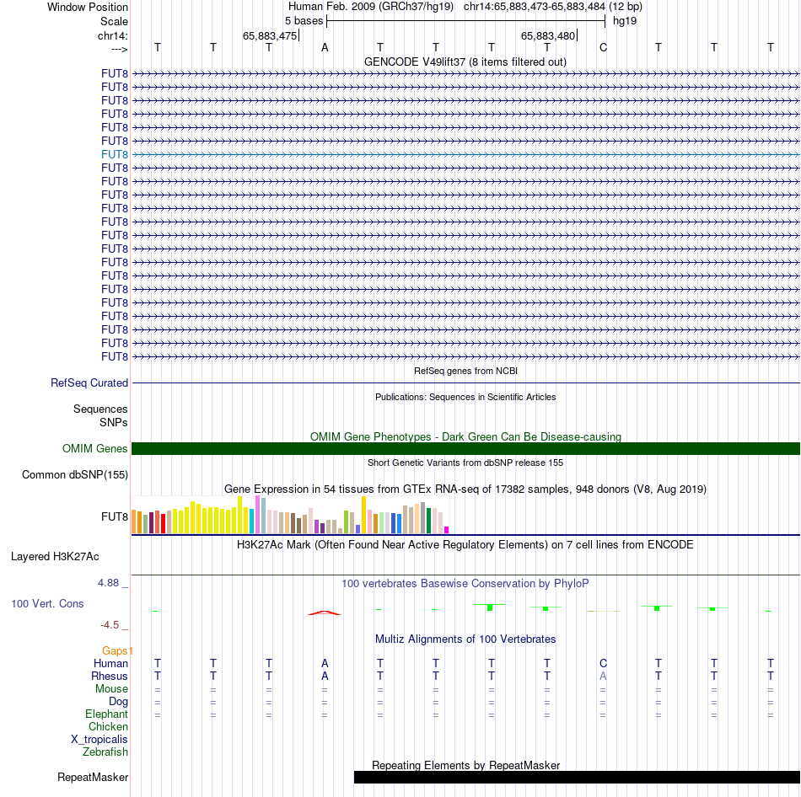
Task: Open the Multiz Alignments of 100 Vertebrates title
Action: [x=465, y=639]
